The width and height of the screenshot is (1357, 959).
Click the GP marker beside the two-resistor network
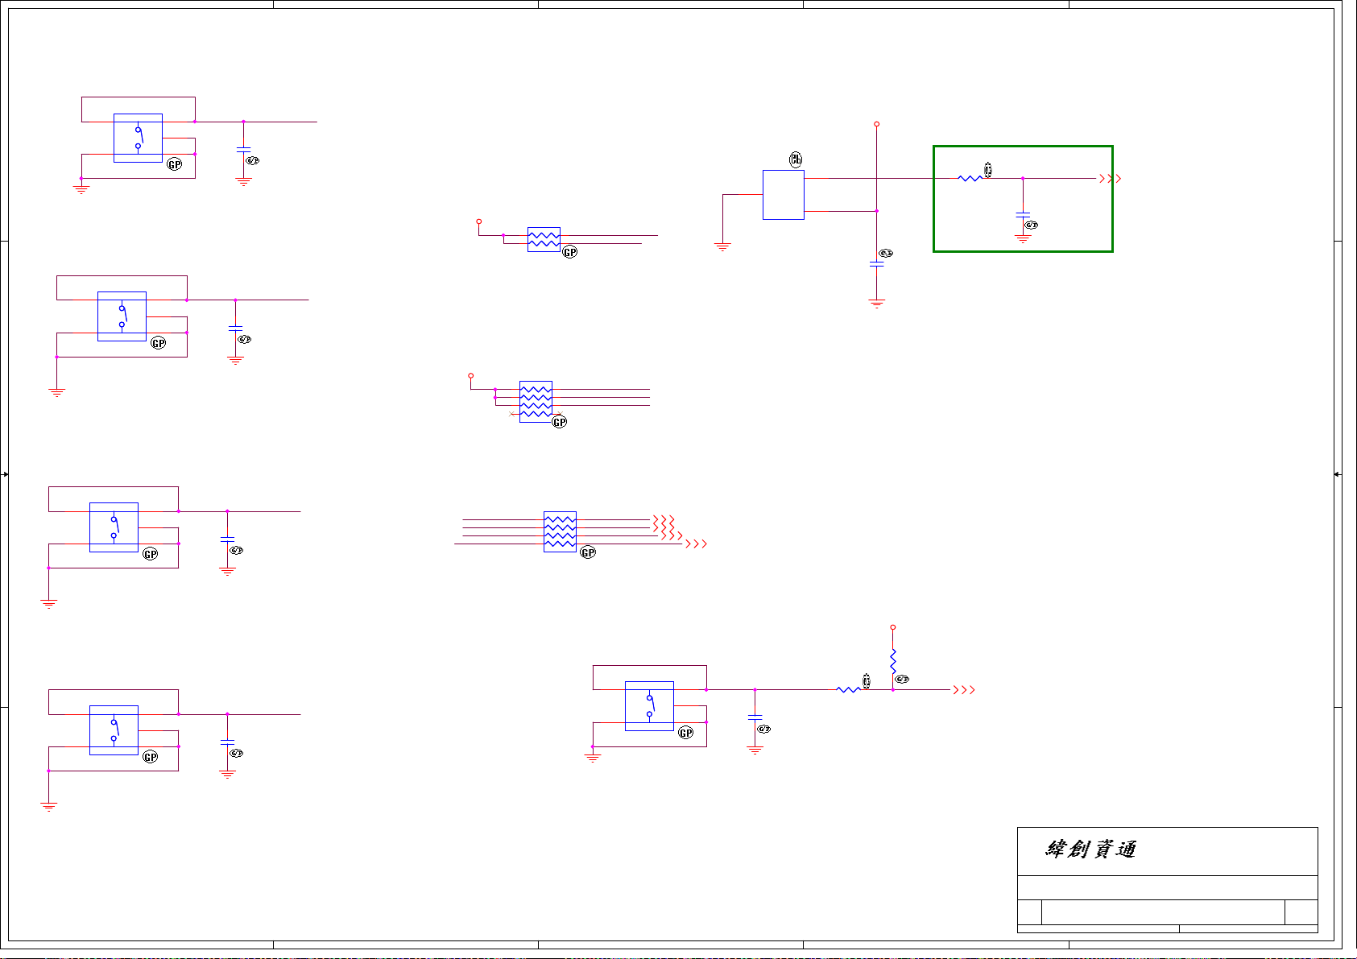[570, 252]
